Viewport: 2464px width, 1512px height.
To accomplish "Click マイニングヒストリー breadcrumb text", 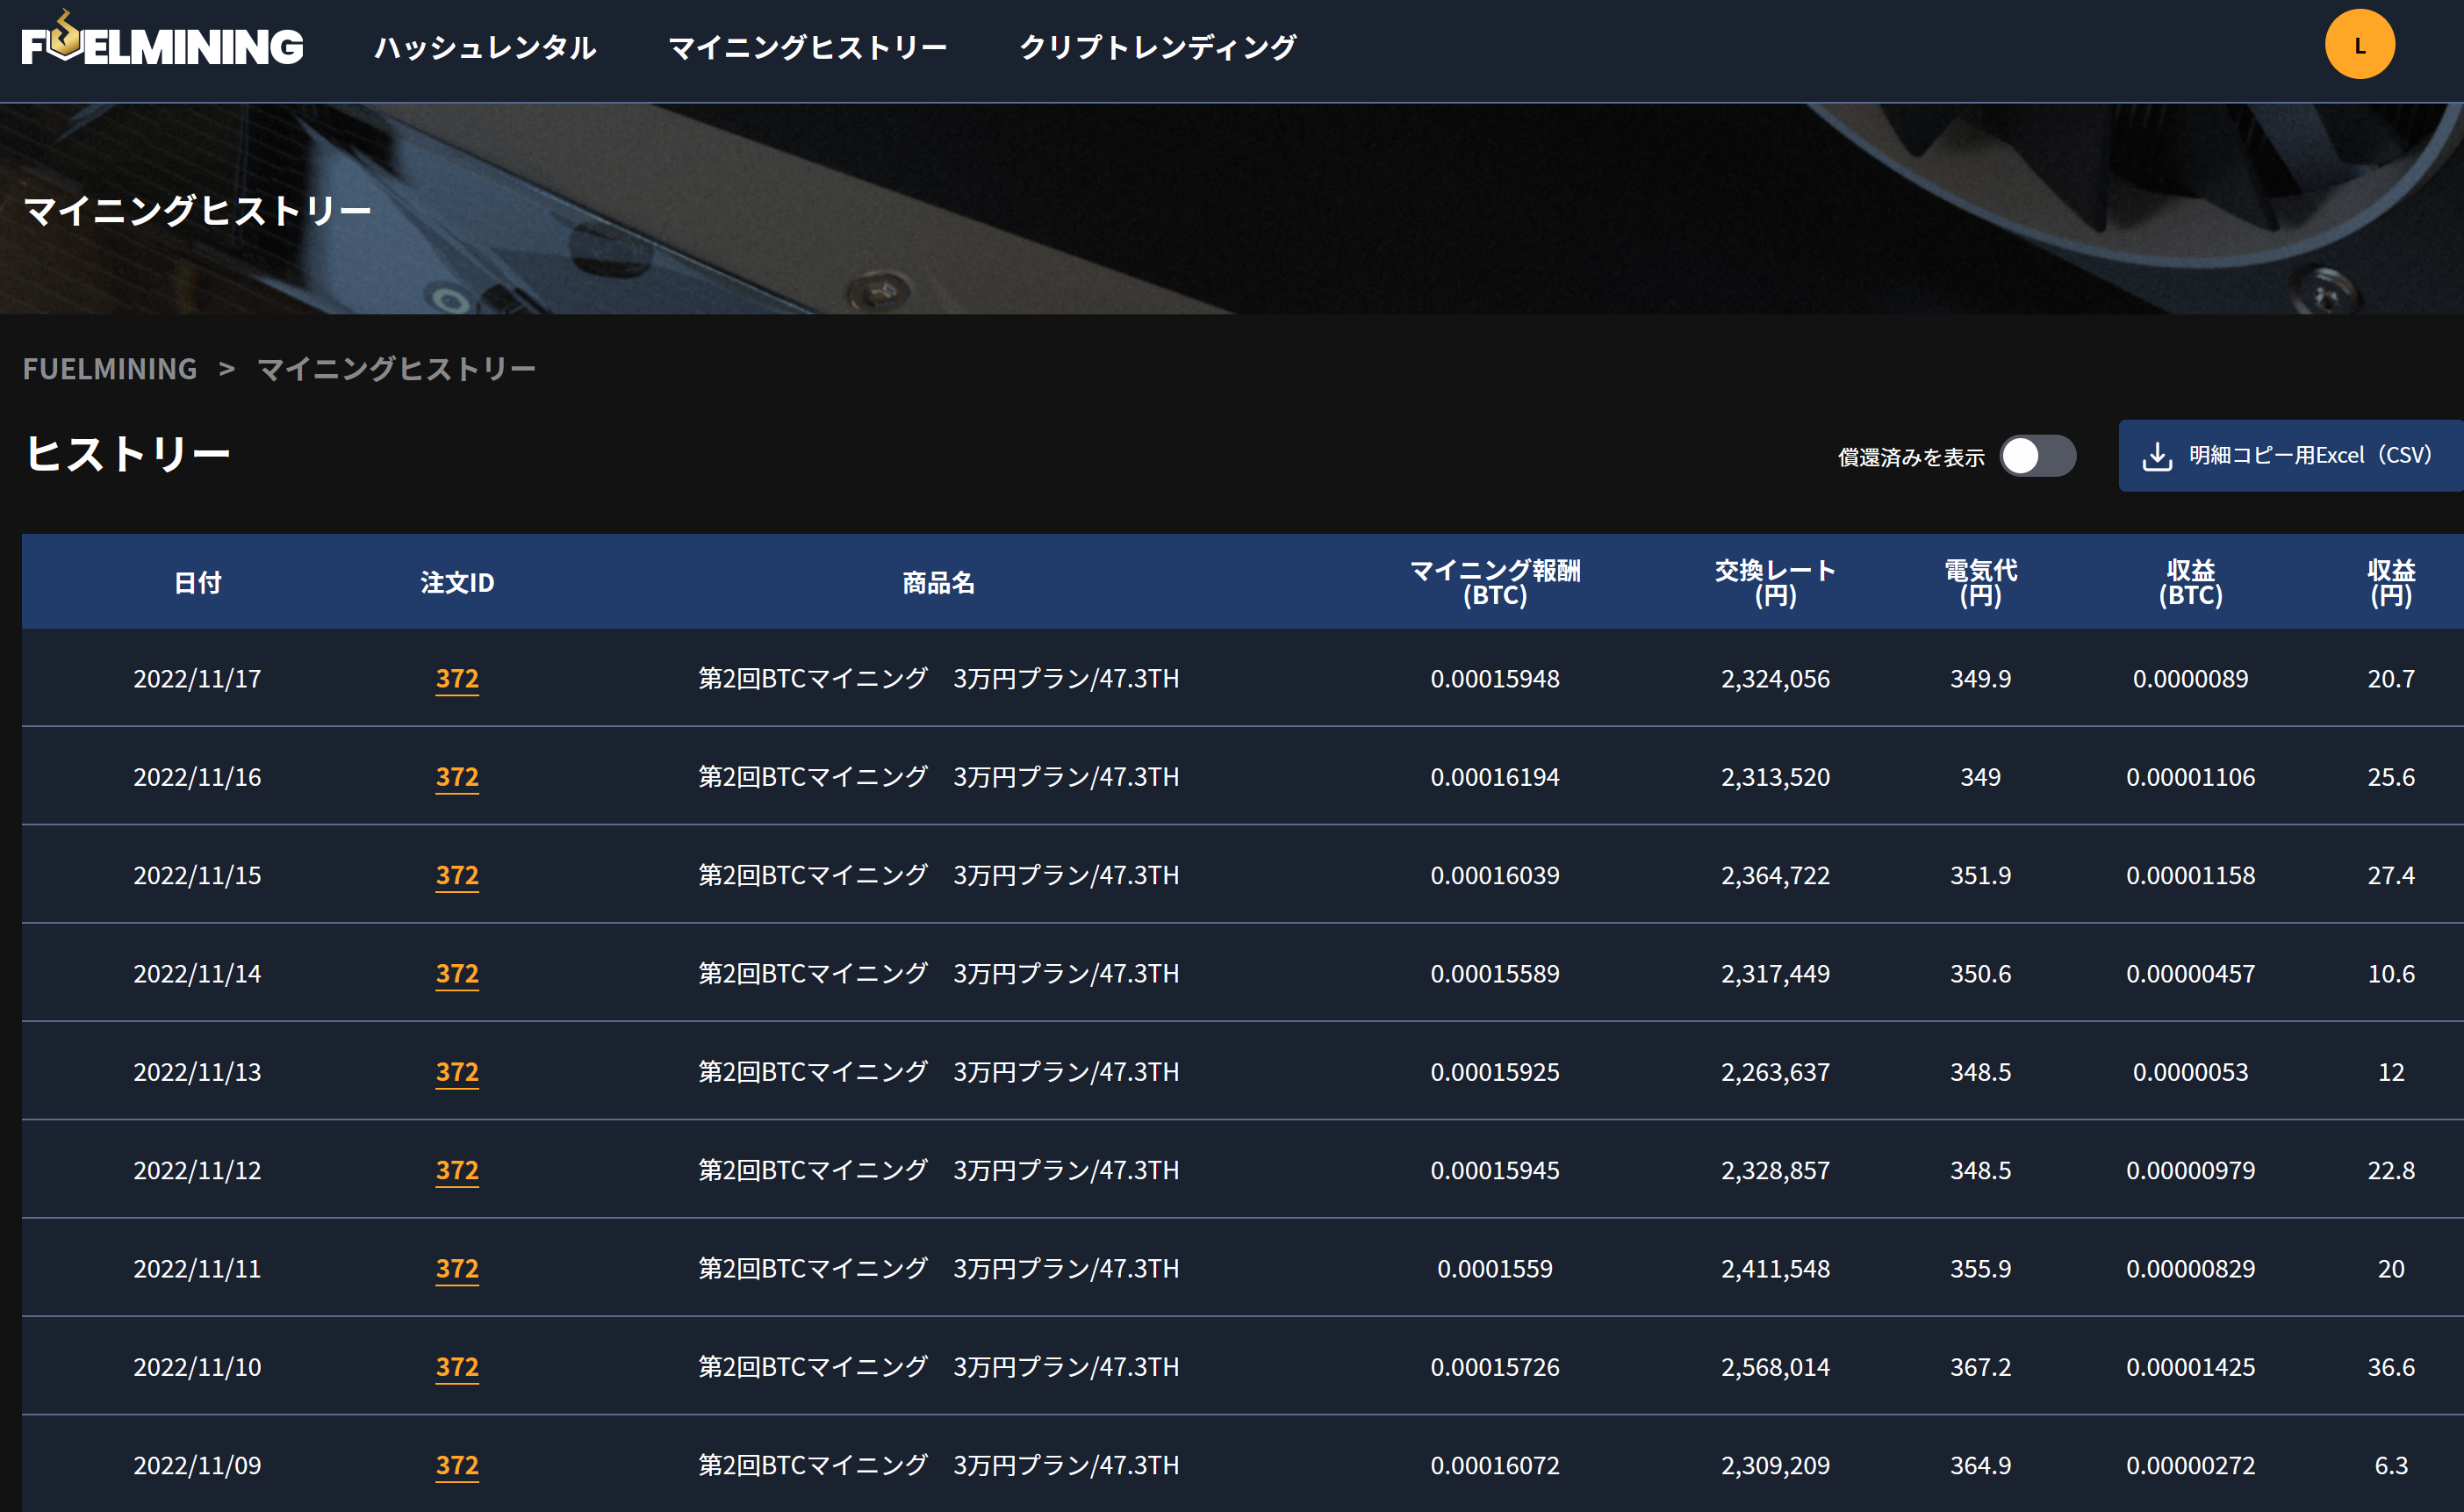I will pos(396,369).
